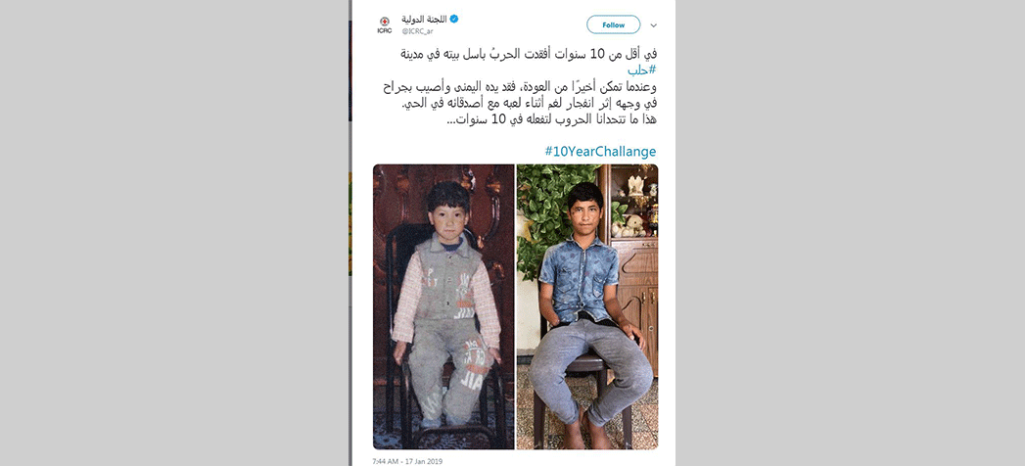Click the tweet line starting with وعندما تمكن

520,87
